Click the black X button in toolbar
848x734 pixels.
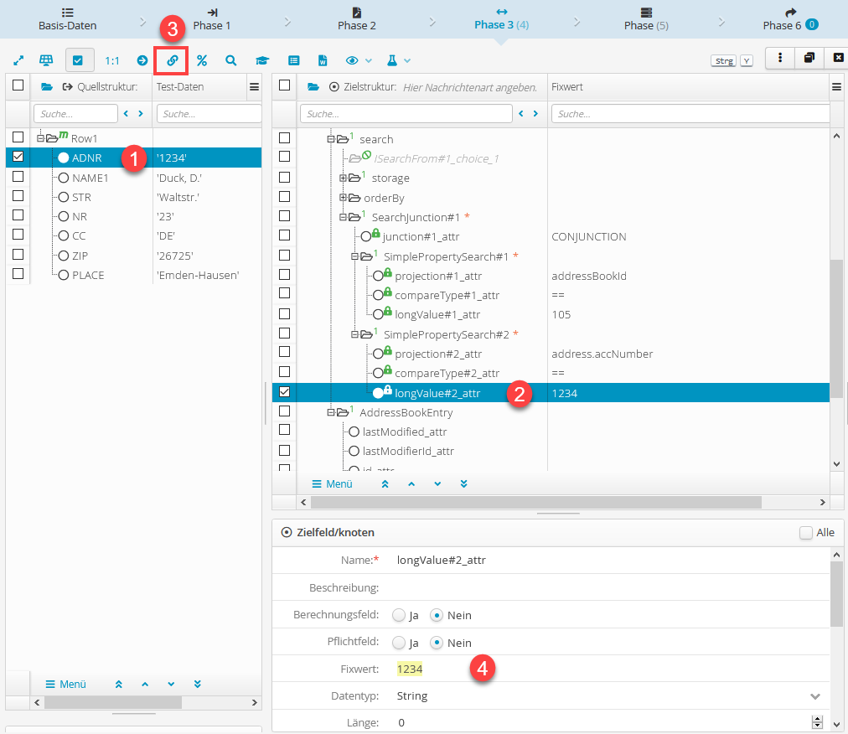[837, 57]
